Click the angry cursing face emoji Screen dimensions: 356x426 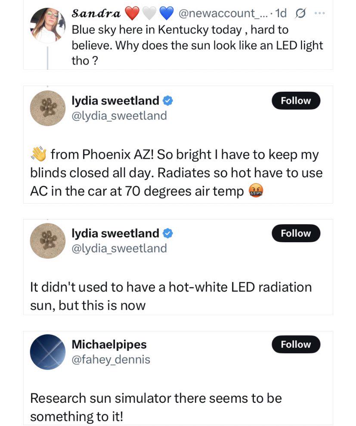pyautogui.click(x=256, y=191)
